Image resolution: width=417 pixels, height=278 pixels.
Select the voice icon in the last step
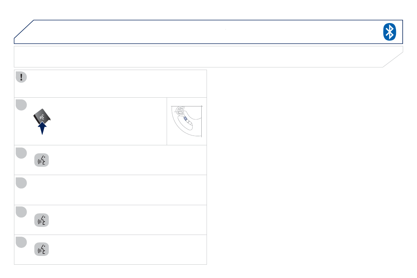(x=42, y=250)
